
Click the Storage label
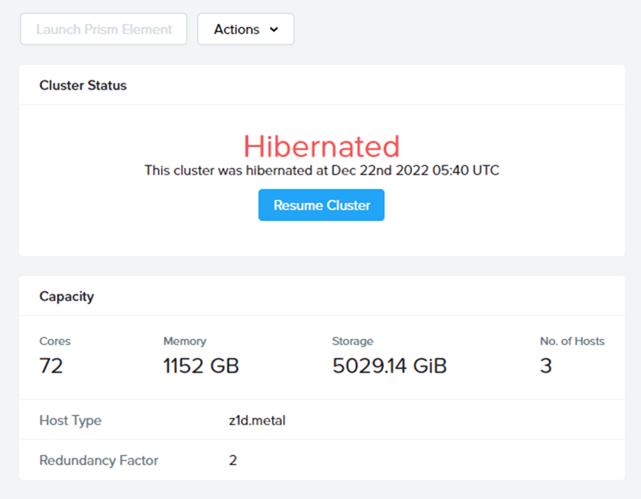(353, 341)
